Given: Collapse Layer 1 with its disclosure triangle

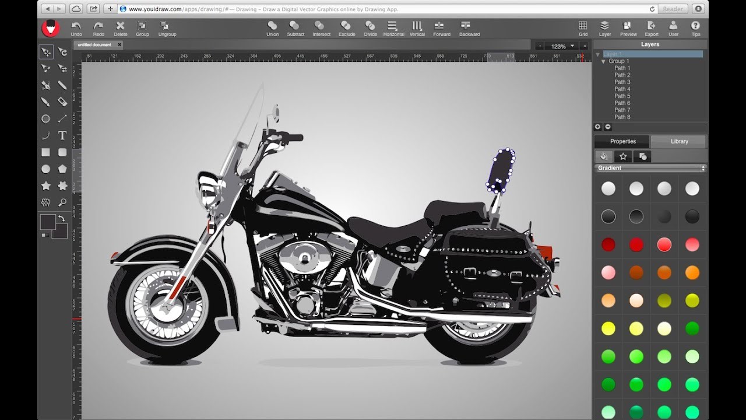Looking at the screenshot, I should pyautogui.click(x=598, y=53).
